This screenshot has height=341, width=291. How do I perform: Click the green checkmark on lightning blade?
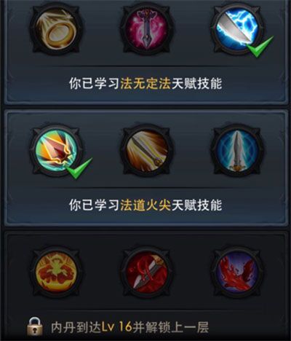pyautogui.click(x=260, y=47)
